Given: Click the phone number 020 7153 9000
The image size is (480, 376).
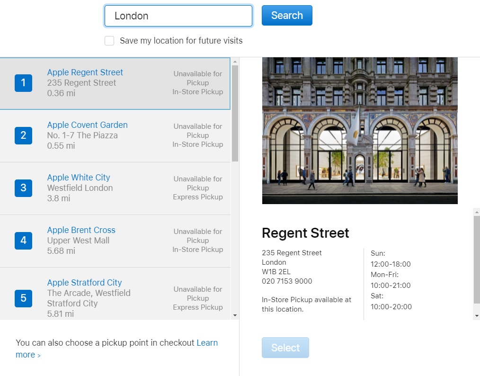Looking at the screenshot, I should tap(287, 281).
